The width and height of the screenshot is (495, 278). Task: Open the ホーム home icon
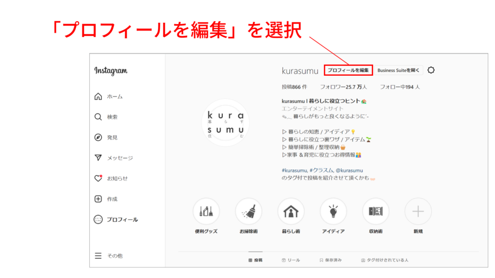point(98,97)
